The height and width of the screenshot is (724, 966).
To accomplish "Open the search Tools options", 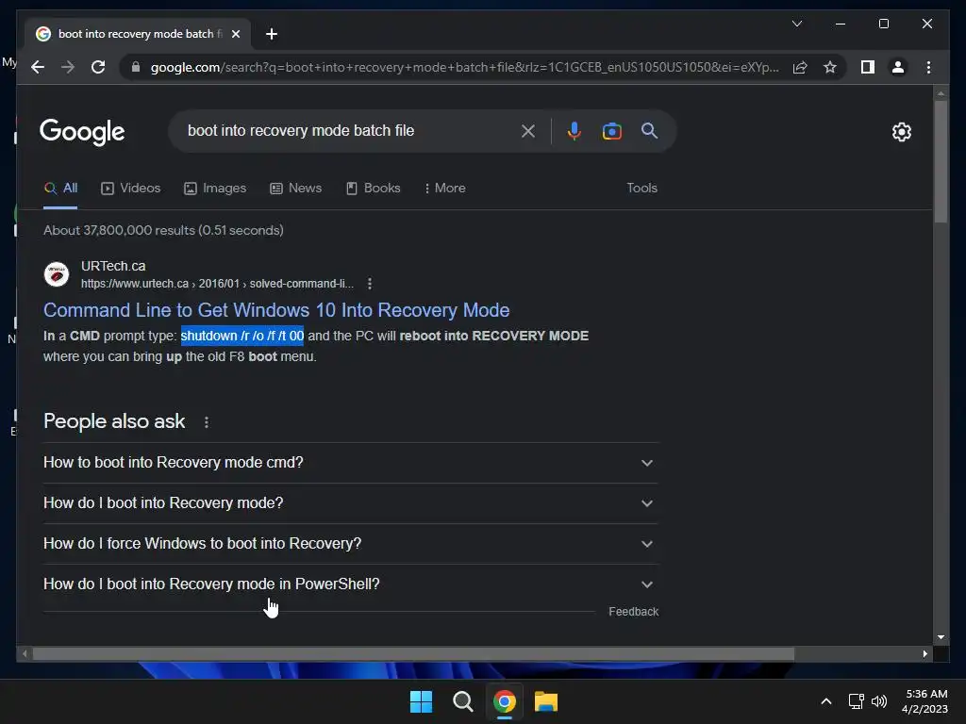I will pyautogui.click(x=641, y=188).
